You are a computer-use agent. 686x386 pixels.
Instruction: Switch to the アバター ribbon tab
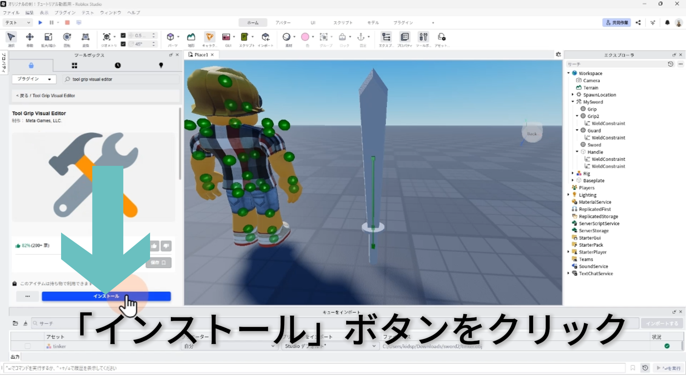[x=283, y=23]
